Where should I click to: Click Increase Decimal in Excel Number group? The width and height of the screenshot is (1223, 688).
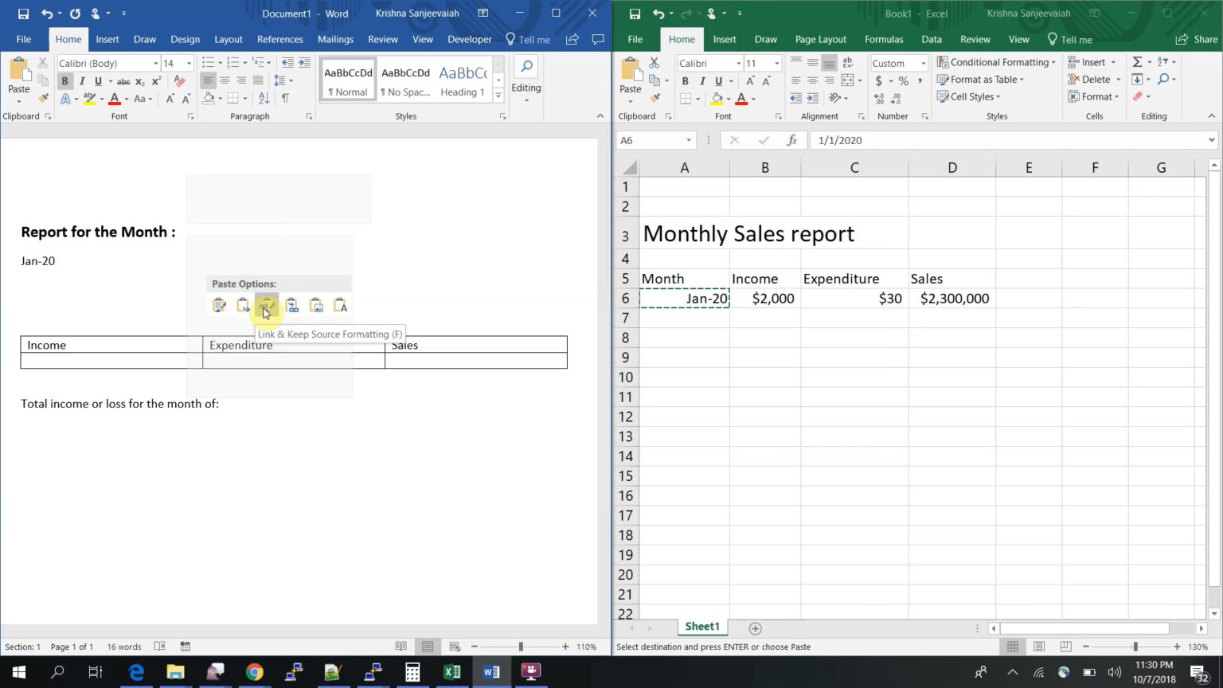pos(878,98)
